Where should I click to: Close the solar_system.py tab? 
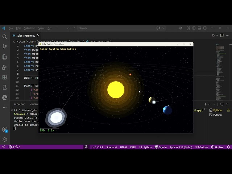38,36
